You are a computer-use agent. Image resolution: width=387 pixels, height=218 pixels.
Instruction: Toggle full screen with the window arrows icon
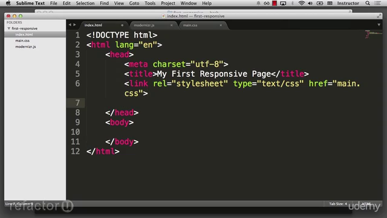click(379, 16)
